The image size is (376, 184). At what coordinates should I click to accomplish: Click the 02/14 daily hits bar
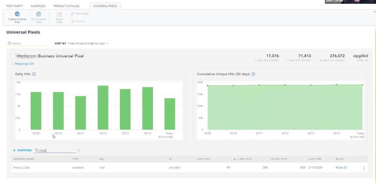(x=147, y=109)
